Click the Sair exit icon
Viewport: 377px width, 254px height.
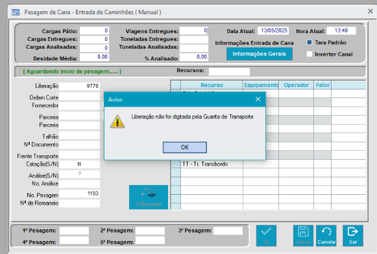click(x=353, y=235)
